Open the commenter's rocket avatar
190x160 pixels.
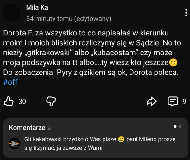pyautogui.click(x=14, y=143)
